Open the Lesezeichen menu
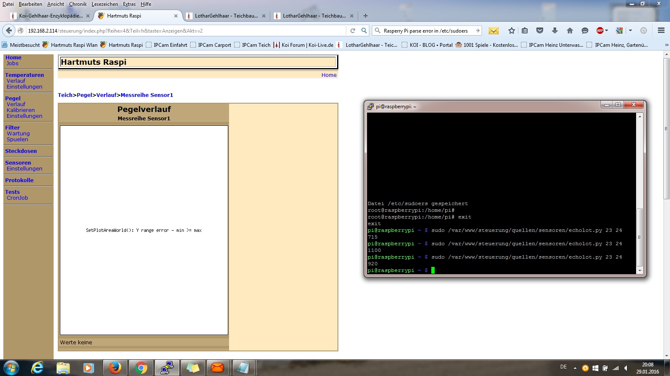 tap(105, 4)
